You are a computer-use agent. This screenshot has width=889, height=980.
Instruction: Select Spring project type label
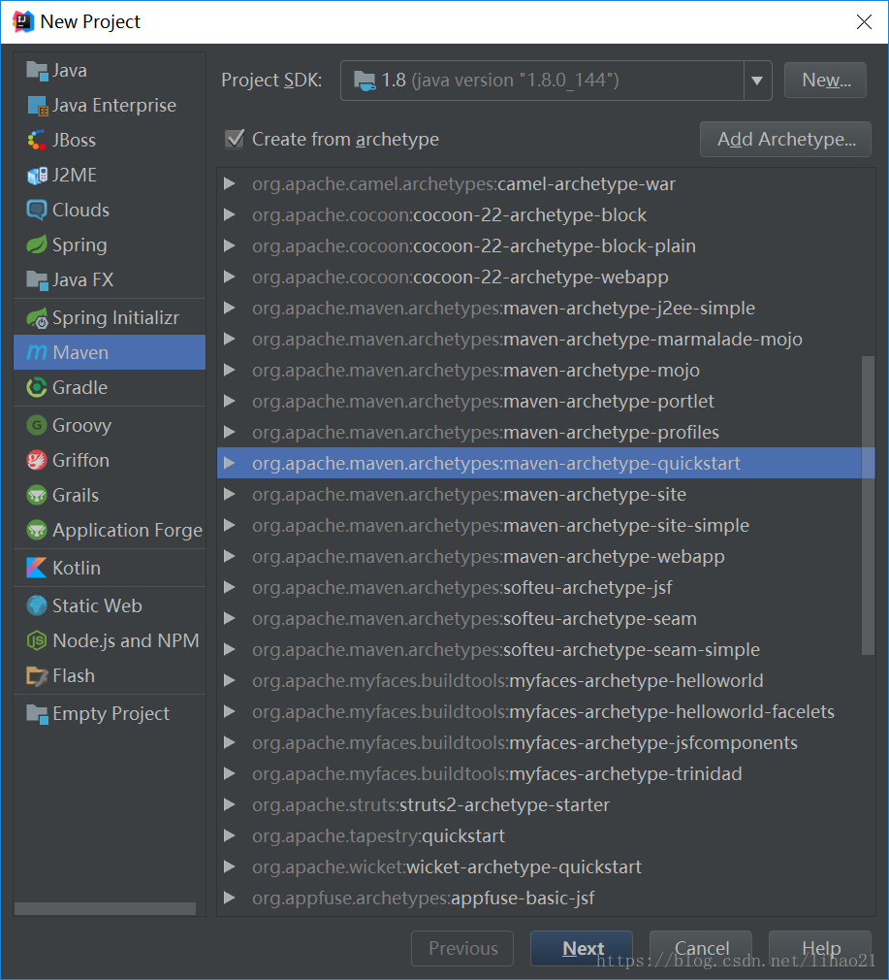pos(79,245)
